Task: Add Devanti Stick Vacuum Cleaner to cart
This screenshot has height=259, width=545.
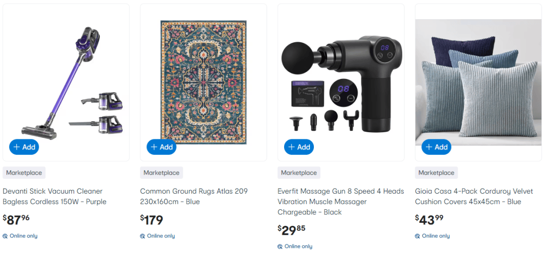Action: point(24,147)
